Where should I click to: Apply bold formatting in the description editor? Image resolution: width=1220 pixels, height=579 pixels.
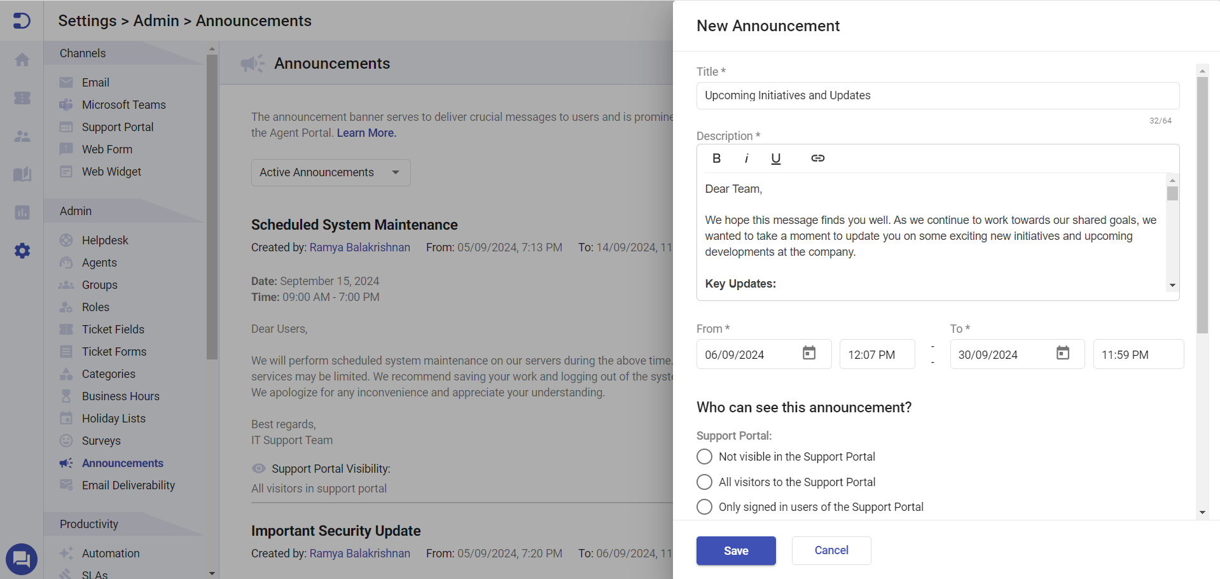click(716, 158)
